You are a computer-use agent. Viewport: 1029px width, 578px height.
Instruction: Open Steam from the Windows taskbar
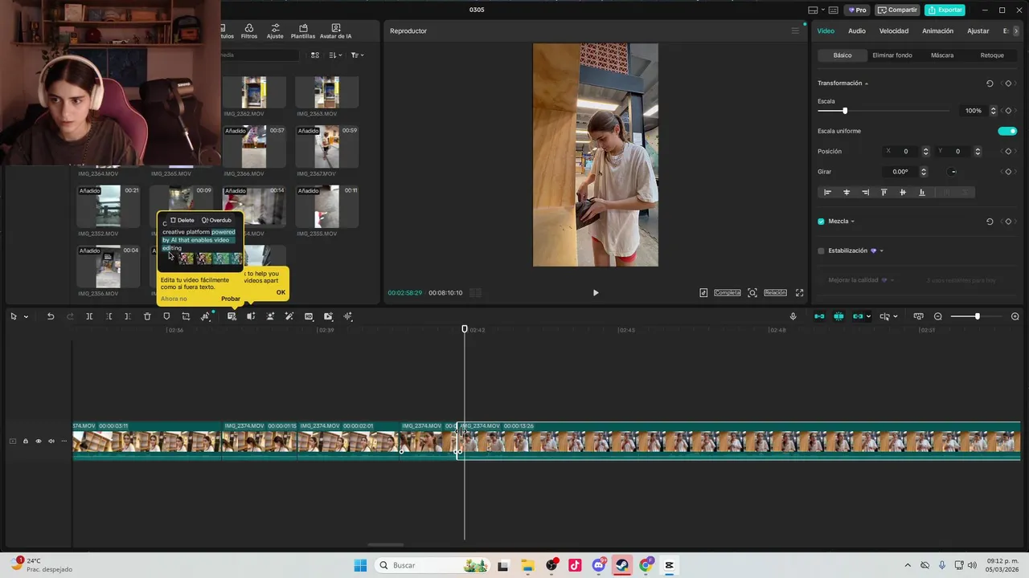tap(622, 565)
